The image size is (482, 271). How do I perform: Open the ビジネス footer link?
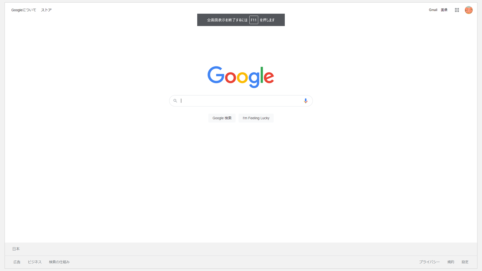point(35,262)
